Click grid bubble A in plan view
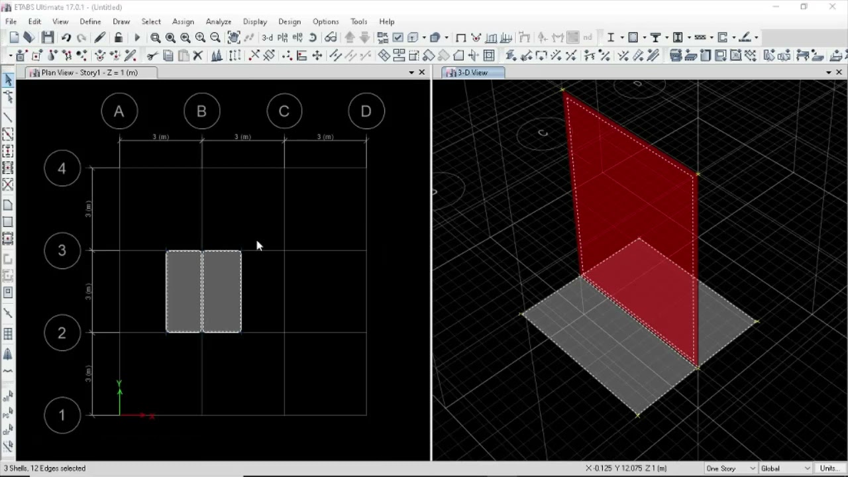848x477 pixels. pos(119,111)
